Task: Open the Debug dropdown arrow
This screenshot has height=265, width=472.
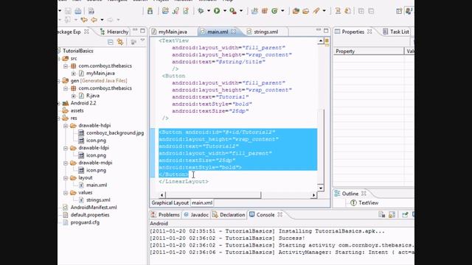Action: (x=209, y=11)
